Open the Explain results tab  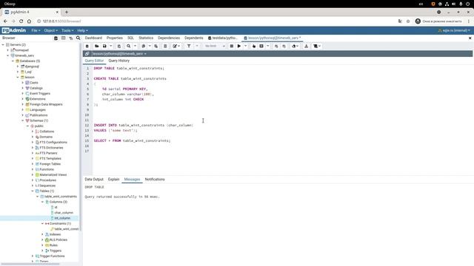pyautogui.click(x=113, y=179)
